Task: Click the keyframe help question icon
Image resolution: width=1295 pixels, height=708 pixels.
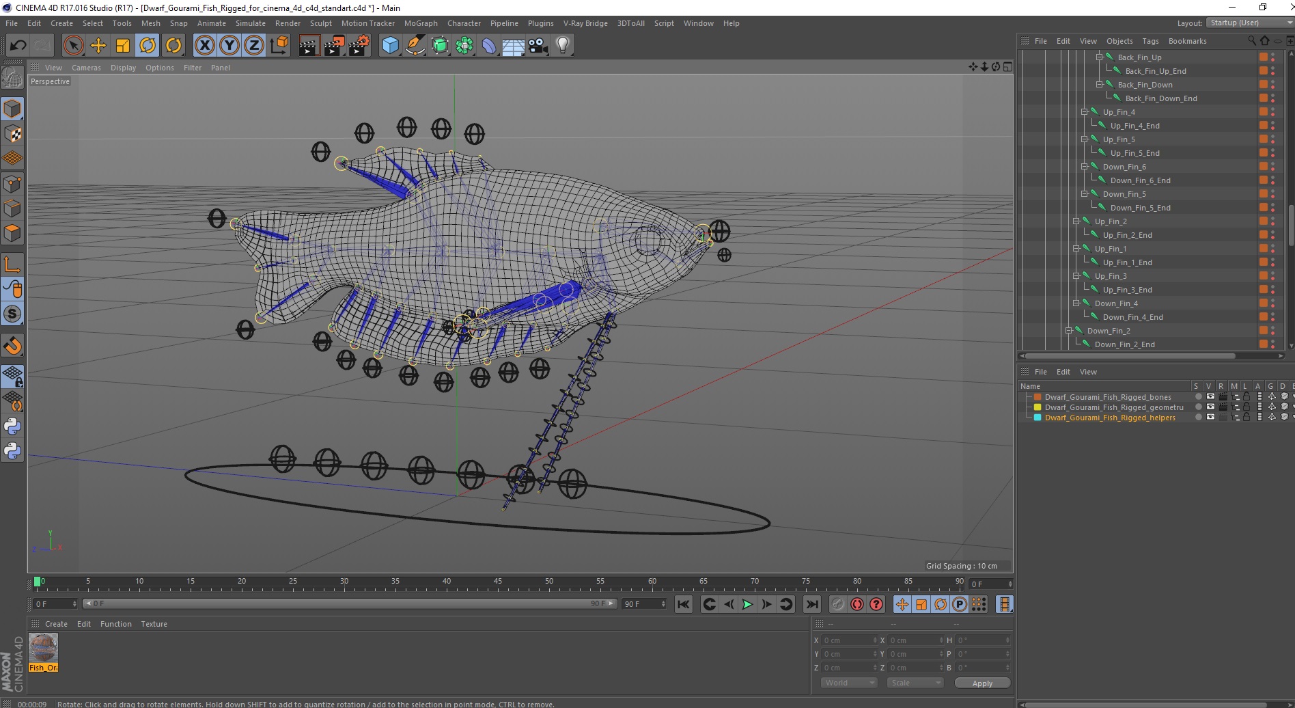Action: pyautogui.click(x=876, y=604)
